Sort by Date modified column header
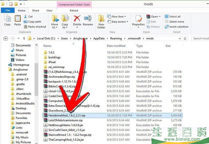 (x=116, y=46)
